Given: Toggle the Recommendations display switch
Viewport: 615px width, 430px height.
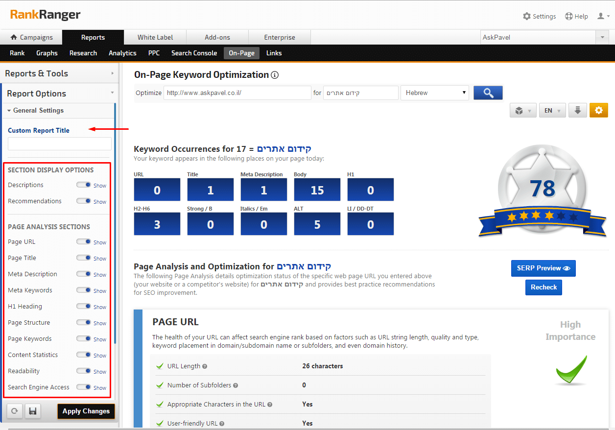Looking at the screenshot, I should (x=84, y=201).
